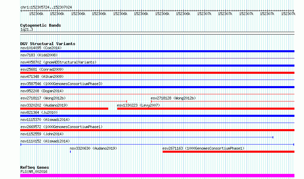Viewport: 304px width, 179px height.
Task: Open variant label esv2718117 (Wong2012b)
Action: coord(43,98)
